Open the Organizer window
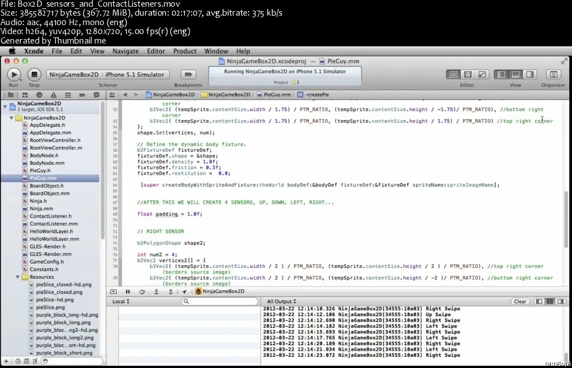 tap(554, 74)
